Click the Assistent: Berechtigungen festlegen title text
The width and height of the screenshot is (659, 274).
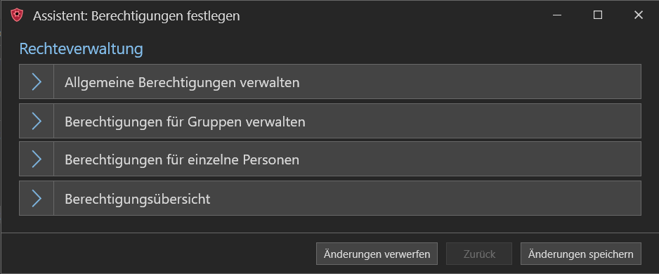pyautogui.click(x=136, y=16)
